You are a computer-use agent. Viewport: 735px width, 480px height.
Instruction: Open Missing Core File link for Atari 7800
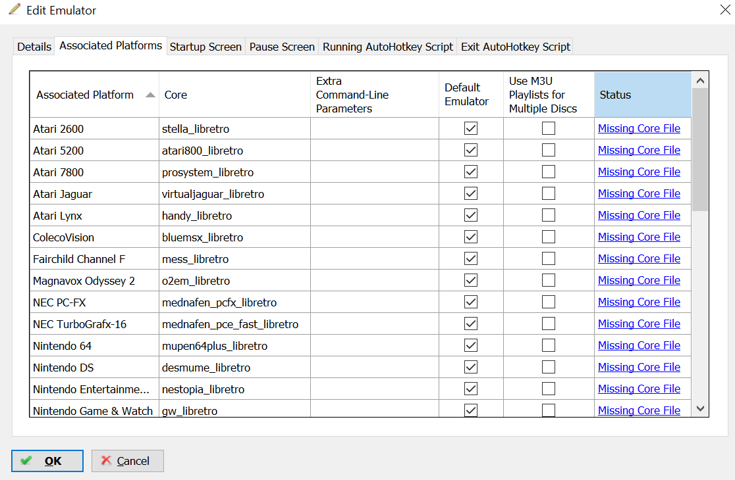coord(639,172)
